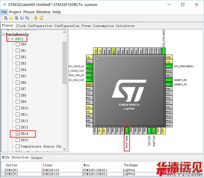Switch to the Output tab
The height and width of the screenshot is (178, 204).
37,158
